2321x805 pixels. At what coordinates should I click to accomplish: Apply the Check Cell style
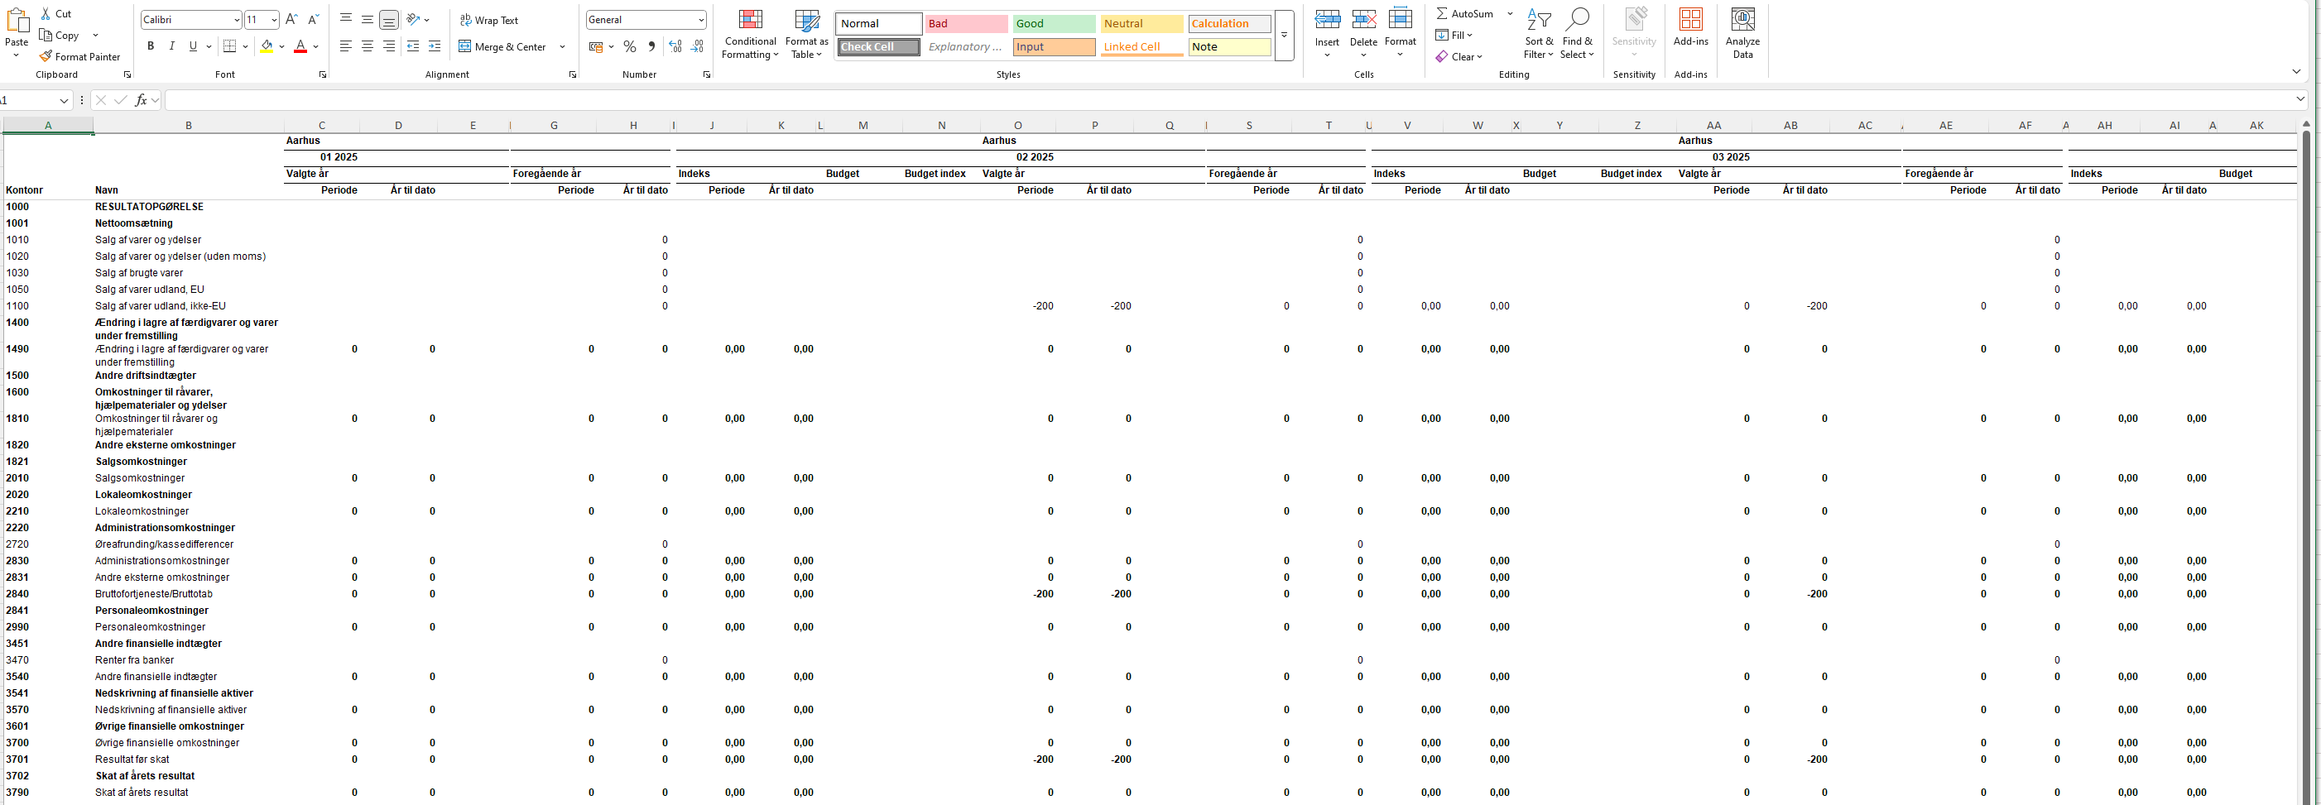878,47
